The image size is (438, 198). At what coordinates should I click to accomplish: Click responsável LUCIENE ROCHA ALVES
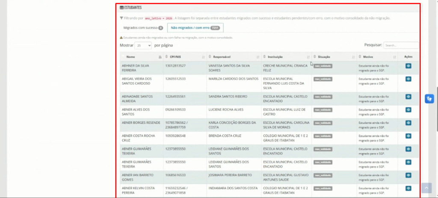coord(226,109)
